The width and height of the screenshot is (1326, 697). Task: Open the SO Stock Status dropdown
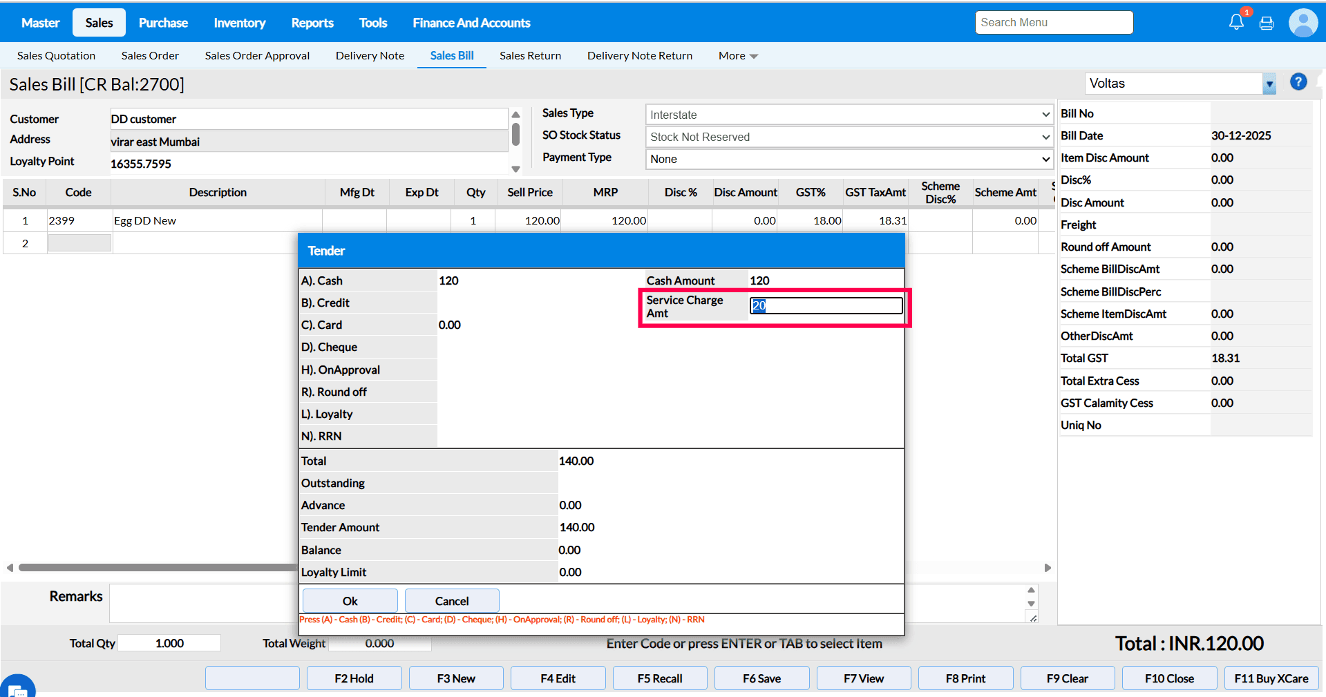[1045, 137]
